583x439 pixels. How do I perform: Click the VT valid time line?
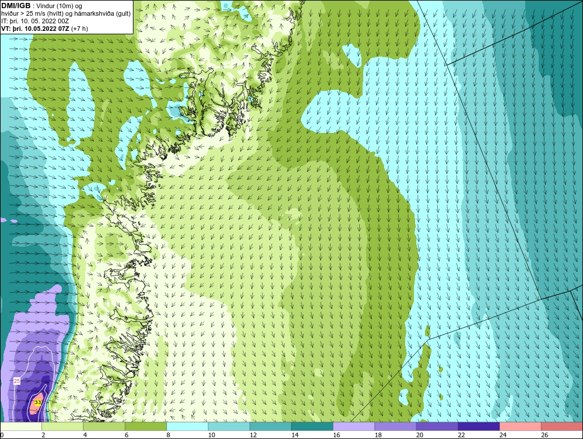coord(45,29)
